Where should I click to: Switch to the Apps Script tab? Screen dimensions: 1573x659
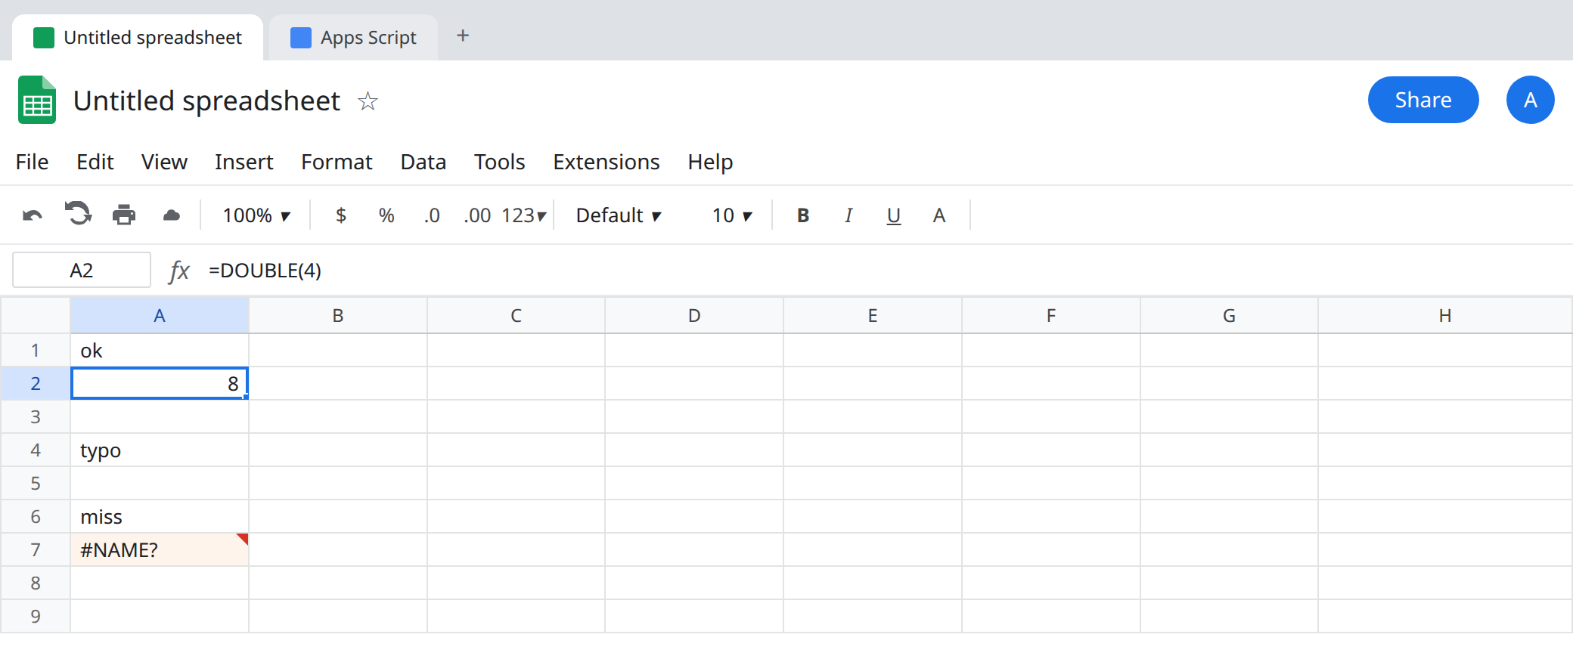354,37
